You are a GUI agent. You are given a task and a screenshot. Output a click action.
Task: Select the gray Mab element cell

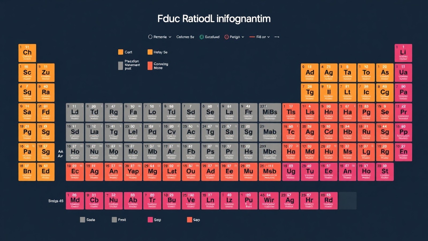pos(270,132)
